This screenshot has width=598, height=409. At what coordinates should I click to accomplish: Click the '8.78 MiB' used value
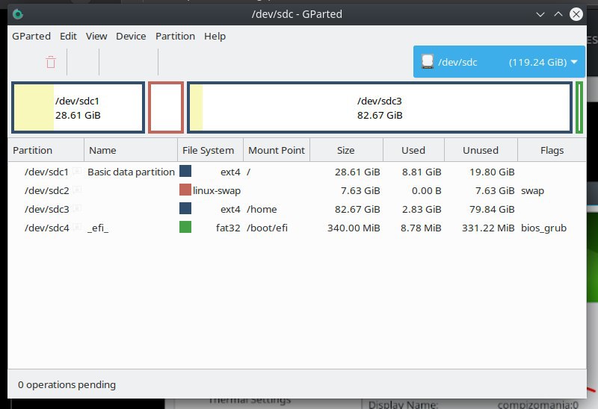421,228
